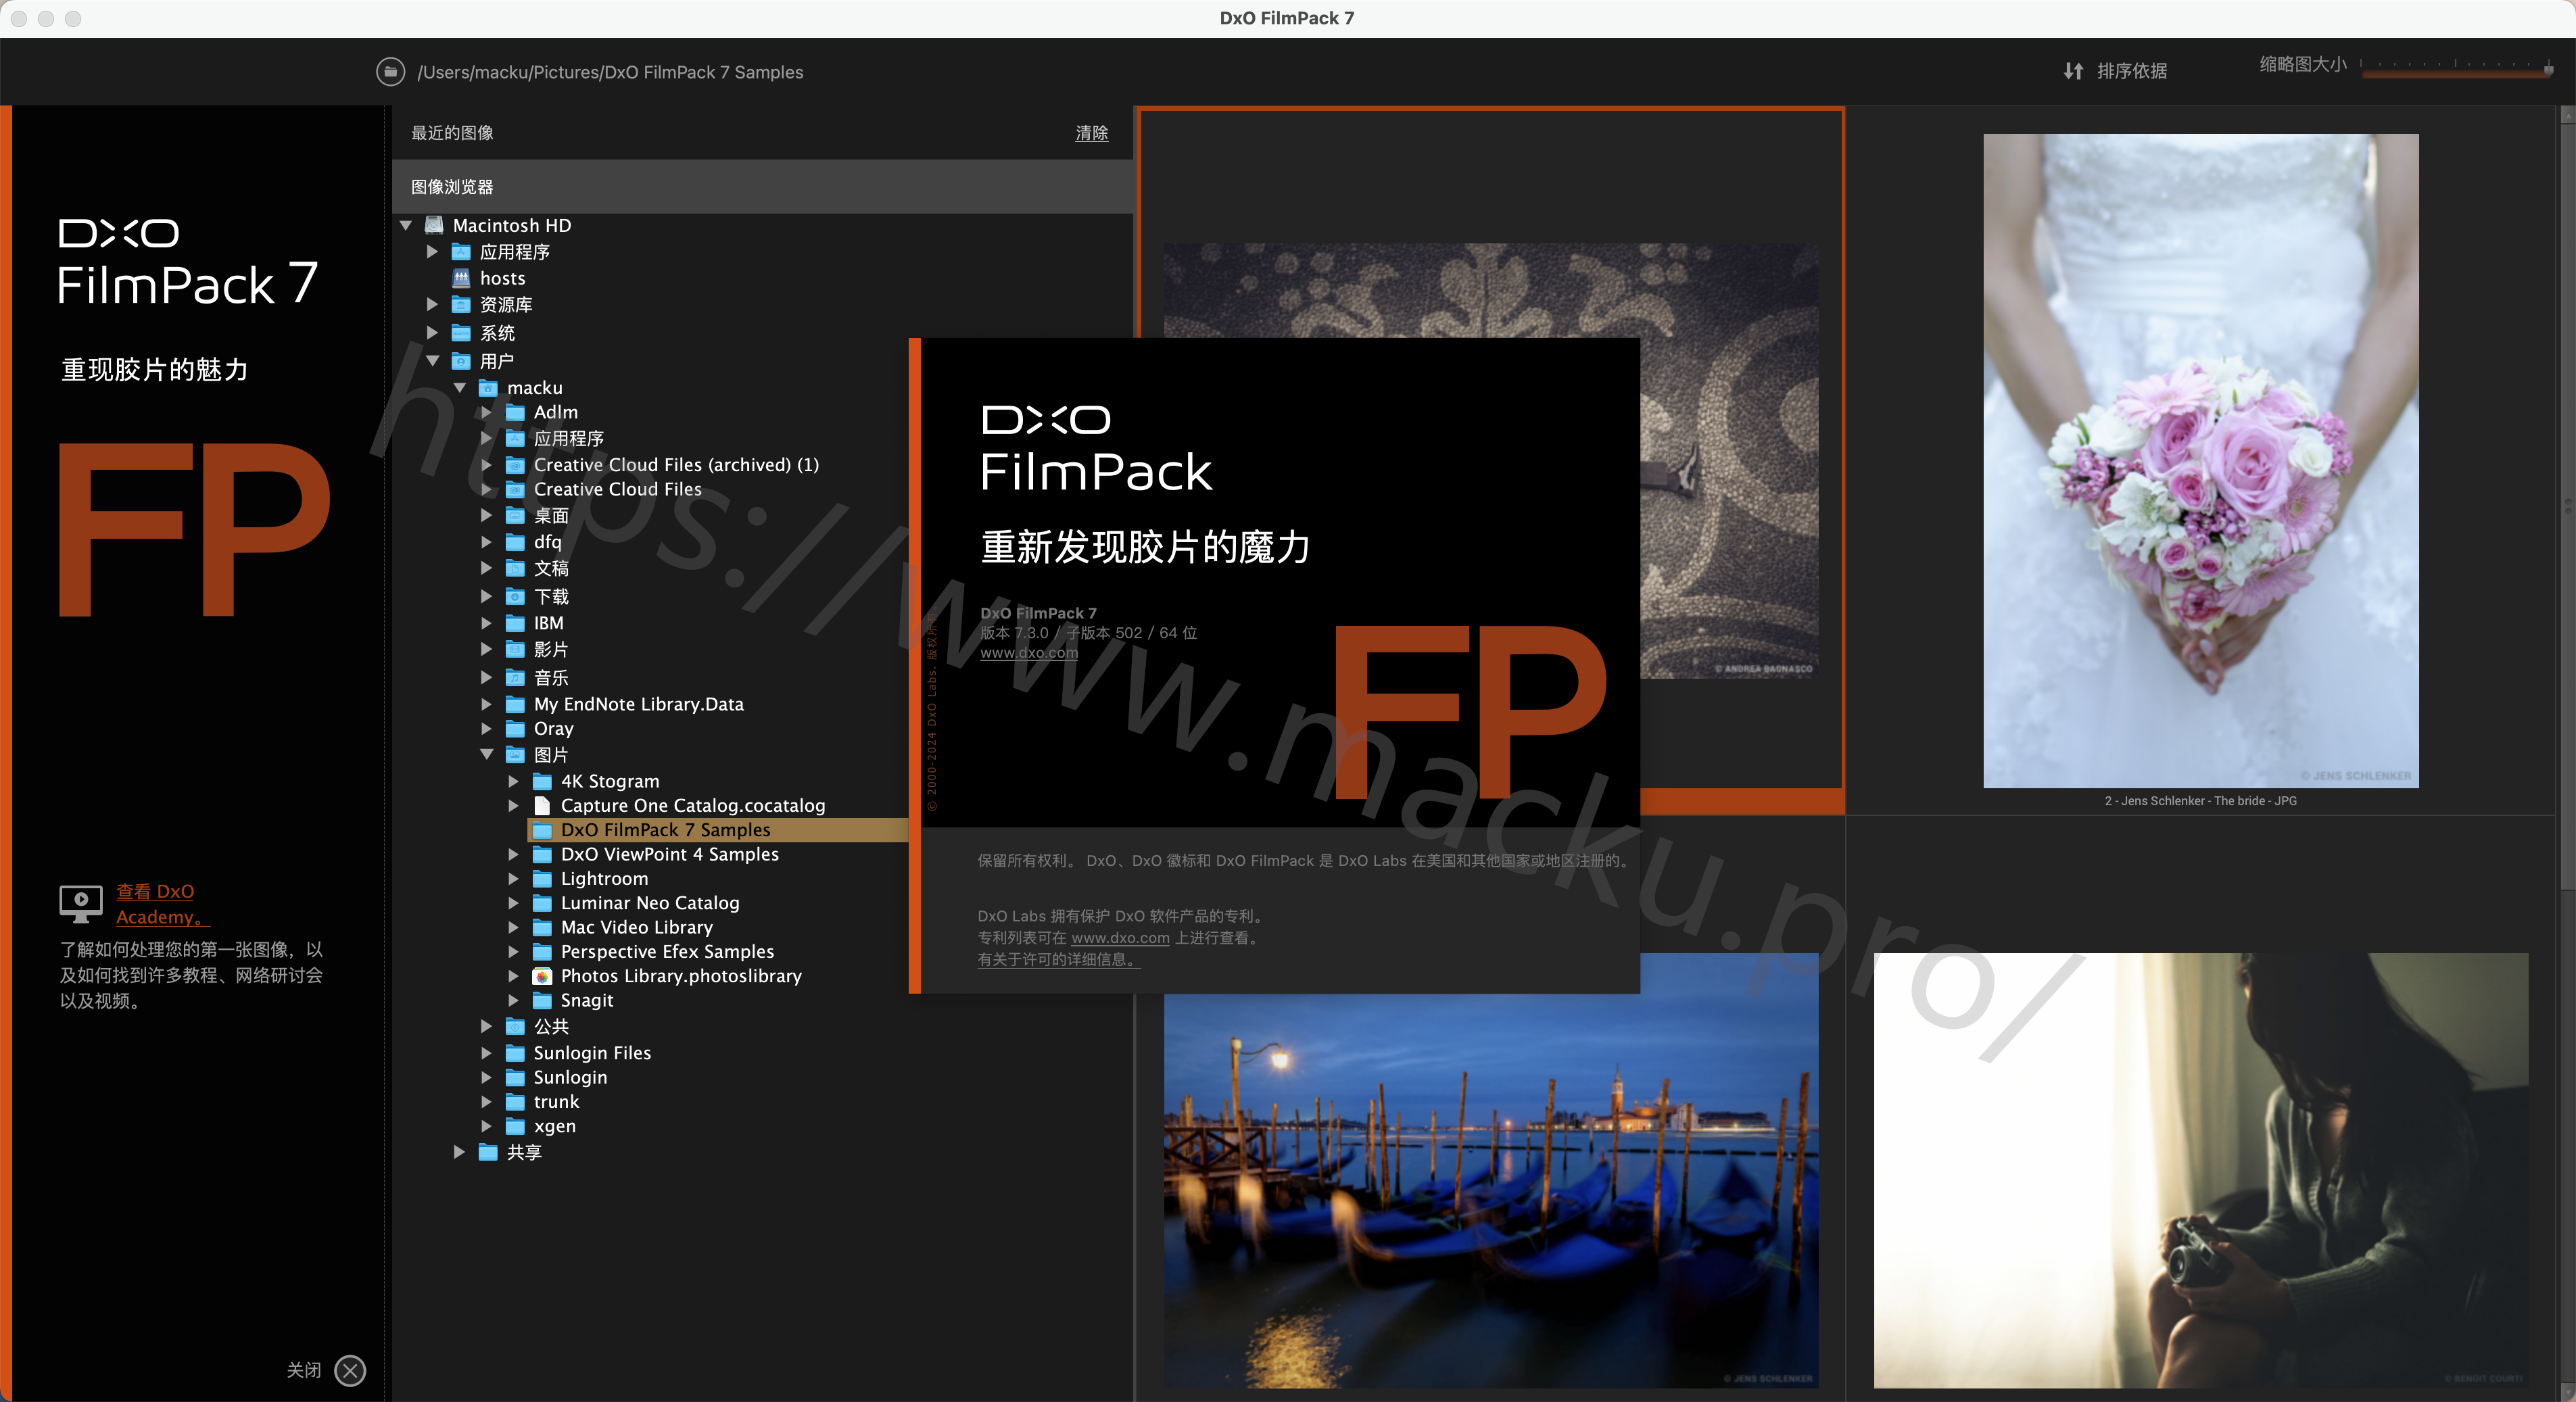This screenshot has height=1402, width=2576.
Task: Click the 影片 folder icon
Action: pyautogui.click(x=515, y=650)
